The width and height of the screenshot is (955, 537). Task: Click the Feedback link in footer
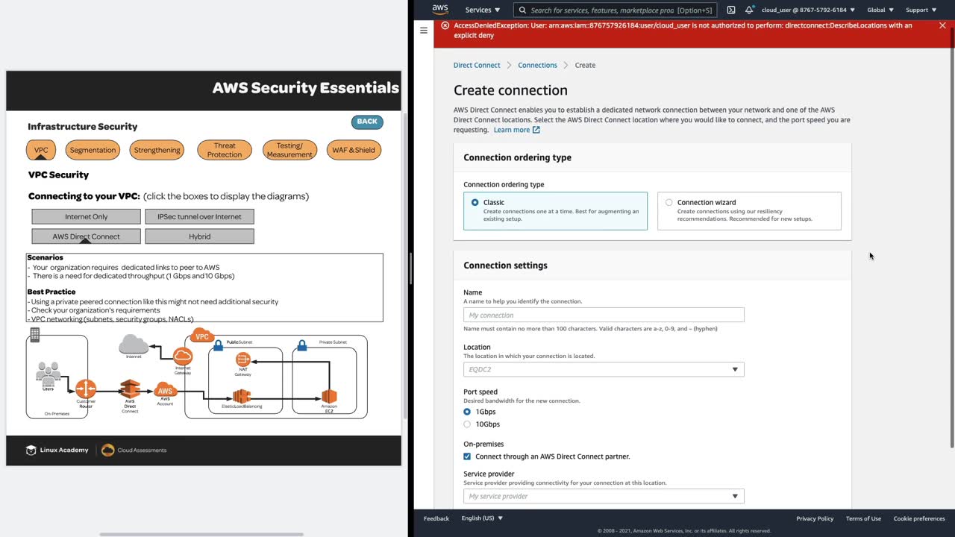(x=436, y=518)
